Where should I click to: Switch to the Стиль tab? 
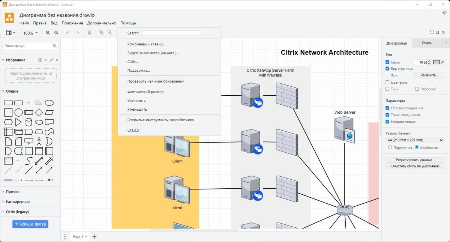(427, 43)
